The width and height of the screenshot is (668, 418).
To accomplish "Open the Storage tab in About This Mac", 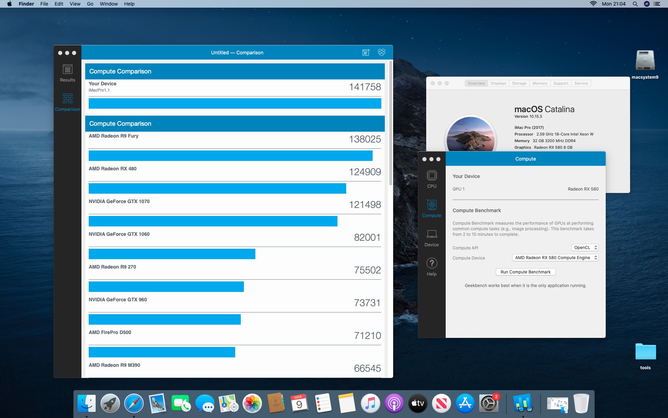I will click(x=519, y=84).
